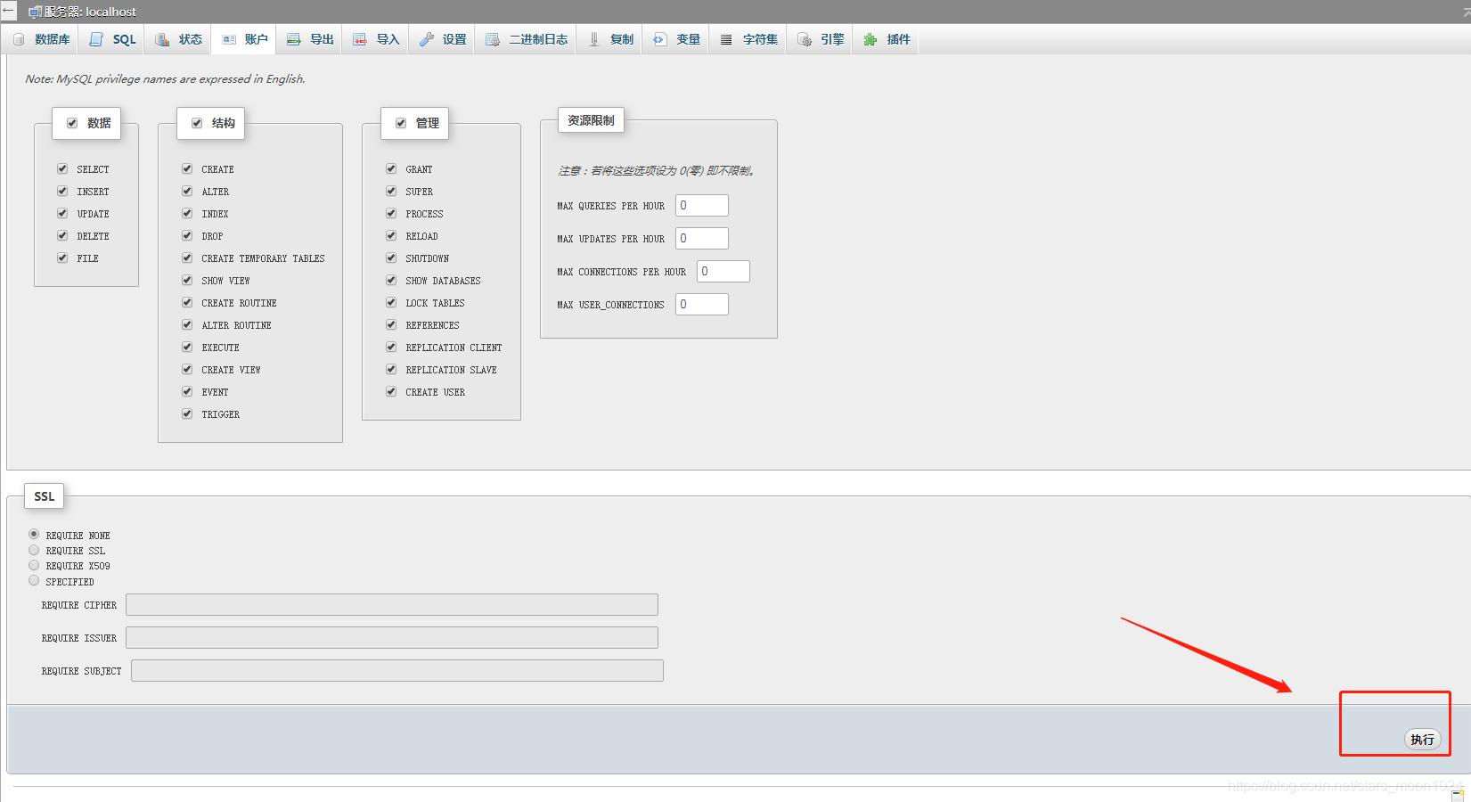Image resolution: width=1471 pixels, height=802 pixels.
Task: Uncheck the TRIGGER privilege
Action: coord(187,413)
